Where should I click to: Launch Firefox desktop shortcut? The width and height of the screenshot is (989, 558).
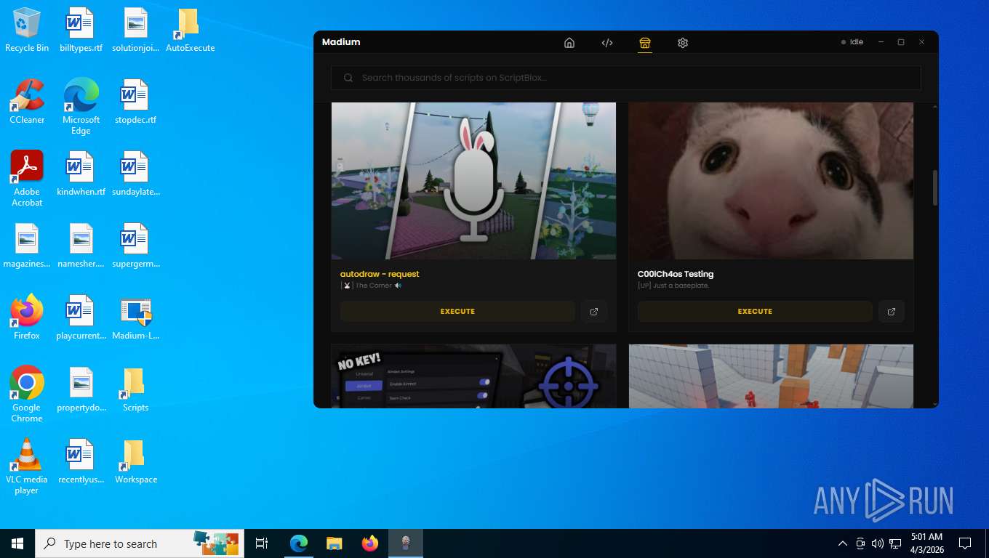[x=27, y=318]
